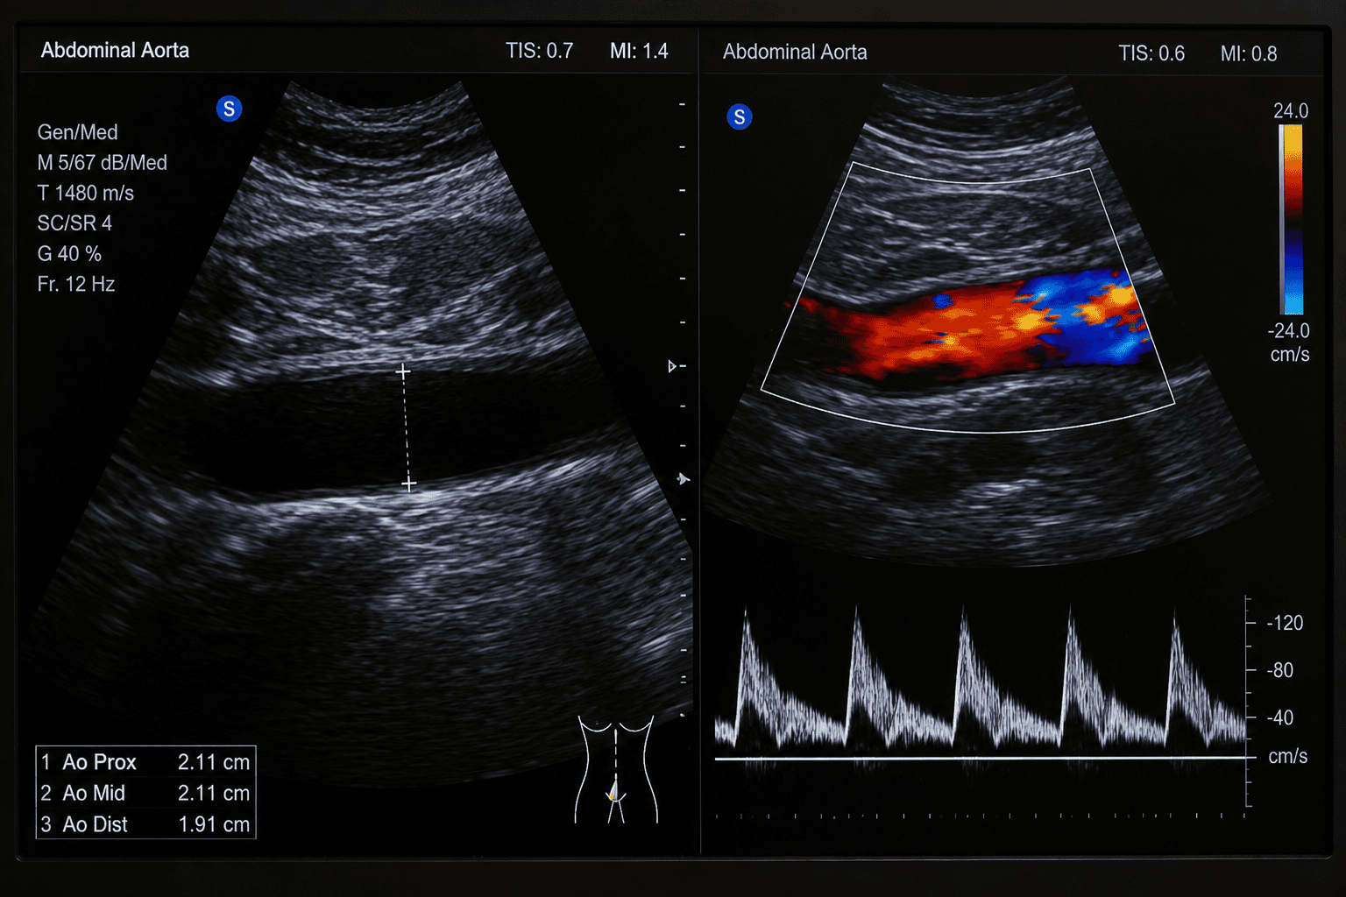Click the upper caliper cross on aorta wall
The height and width of the screenshot is (897, 1346).
tap(402, 371)
